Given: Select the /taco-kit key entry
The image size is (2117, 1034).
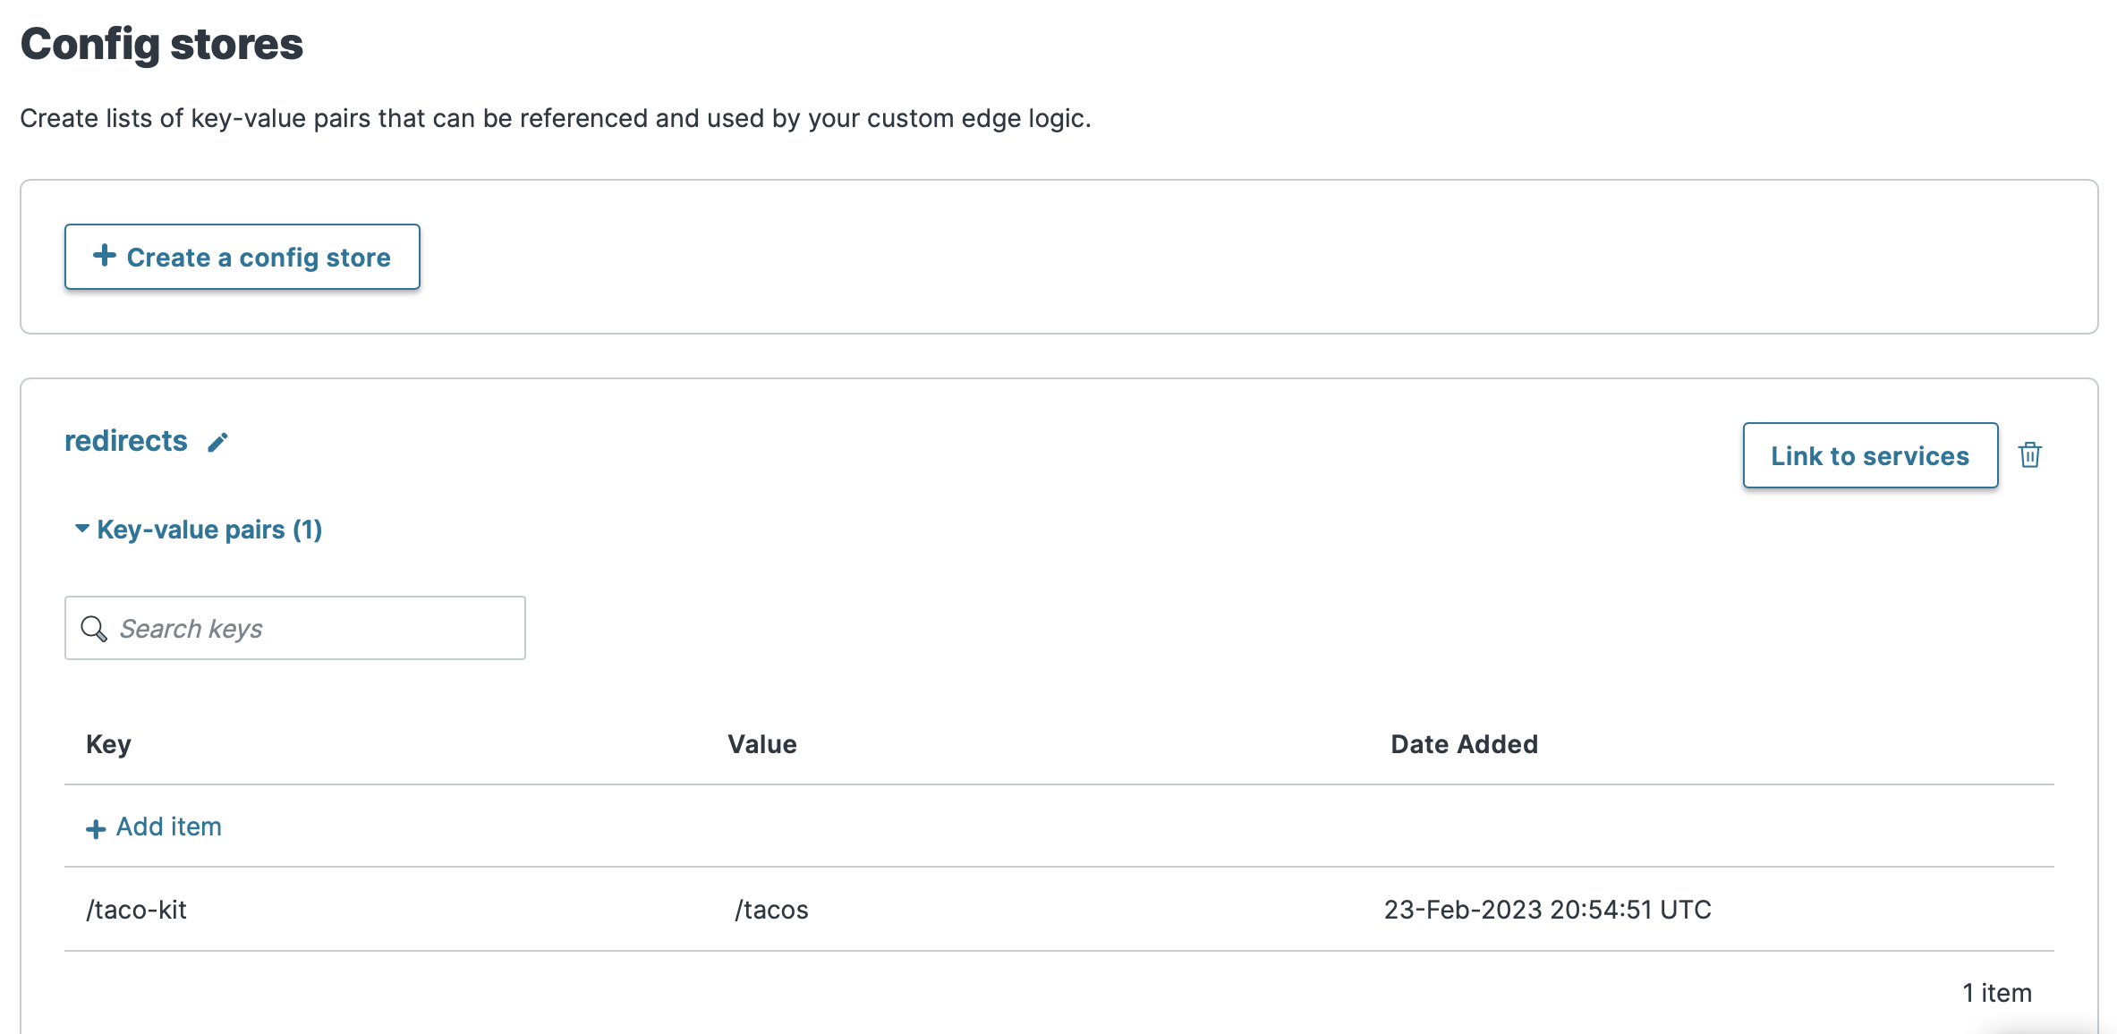Looking at the screenshot, I should coord(137,910).
